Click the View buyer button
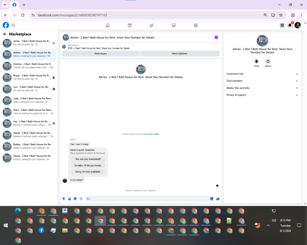This screenshot has width=307, height=245. click(x=100, y=53)
